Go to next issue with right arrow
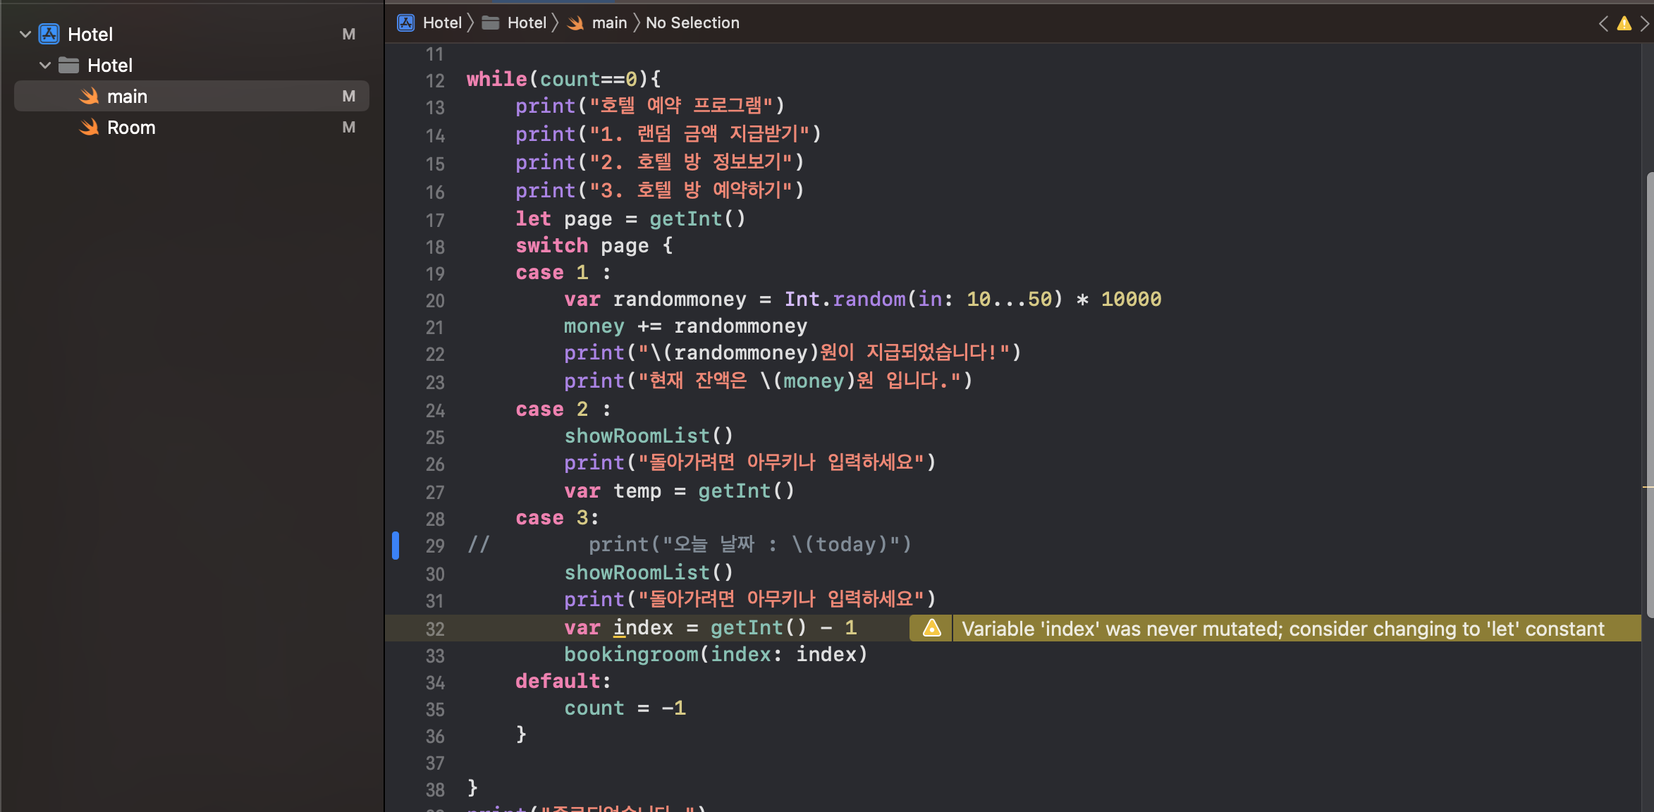The height and width of the screenshot is (812, 1654). 1644,23
